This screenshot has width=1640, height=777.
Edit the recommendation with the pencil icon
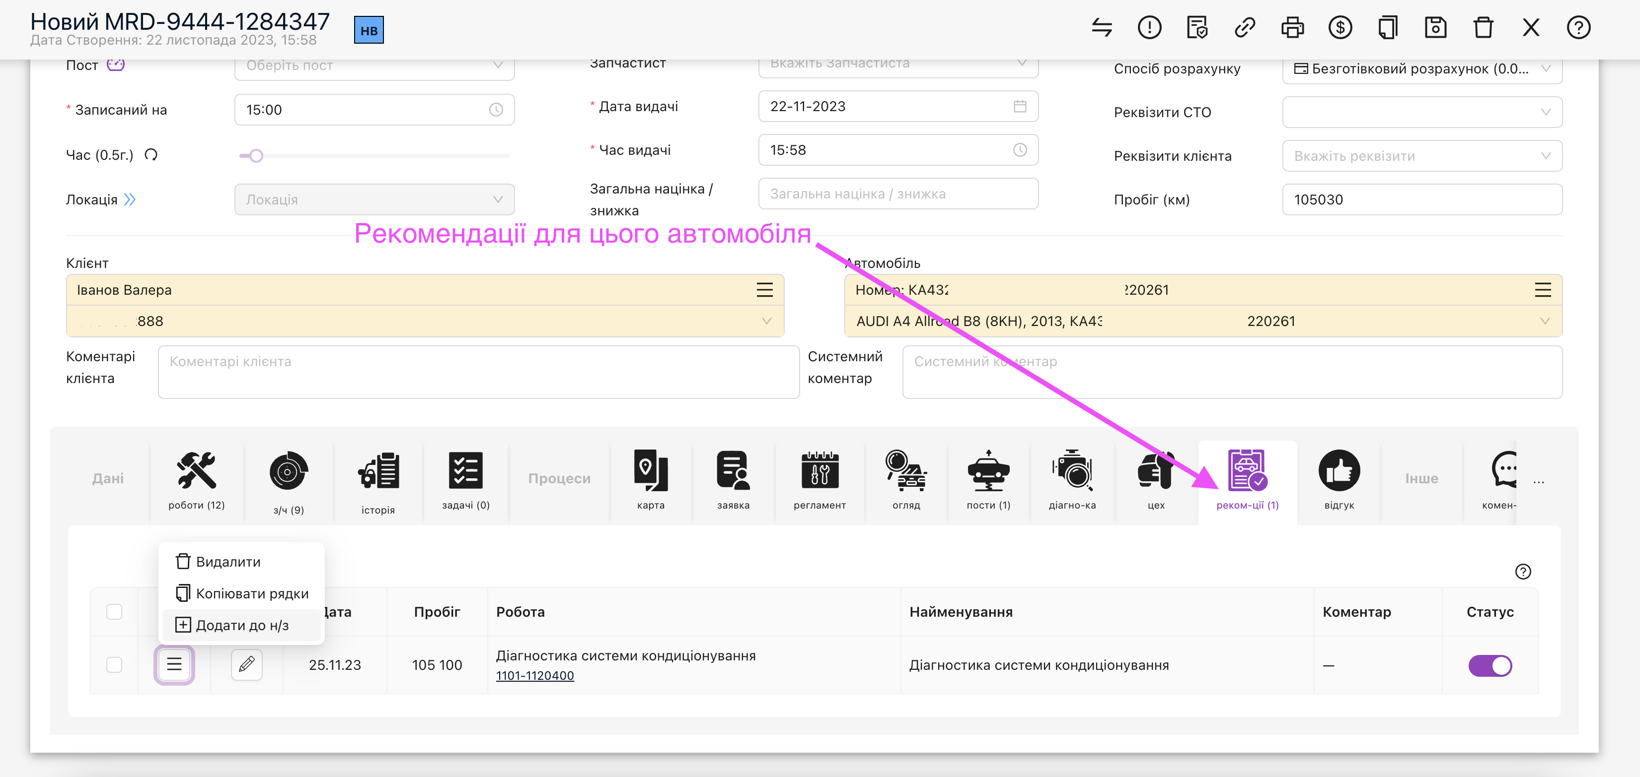point(247,665)
